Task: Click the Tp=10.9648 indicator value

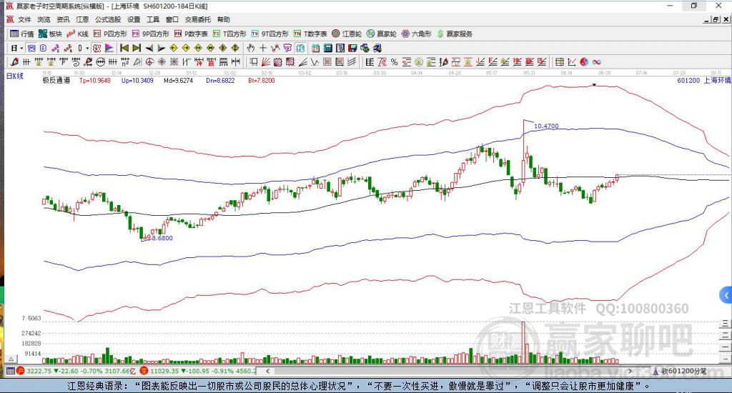Action: click(x=95, y=80)
